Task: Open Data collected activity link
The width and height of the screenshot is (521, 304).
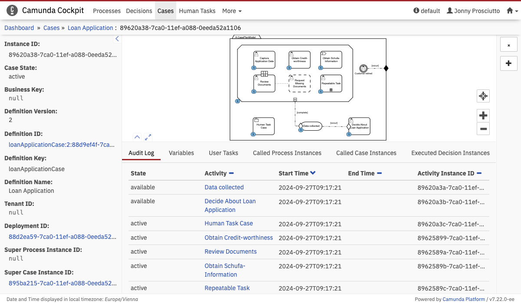Action: coord(224,187)
